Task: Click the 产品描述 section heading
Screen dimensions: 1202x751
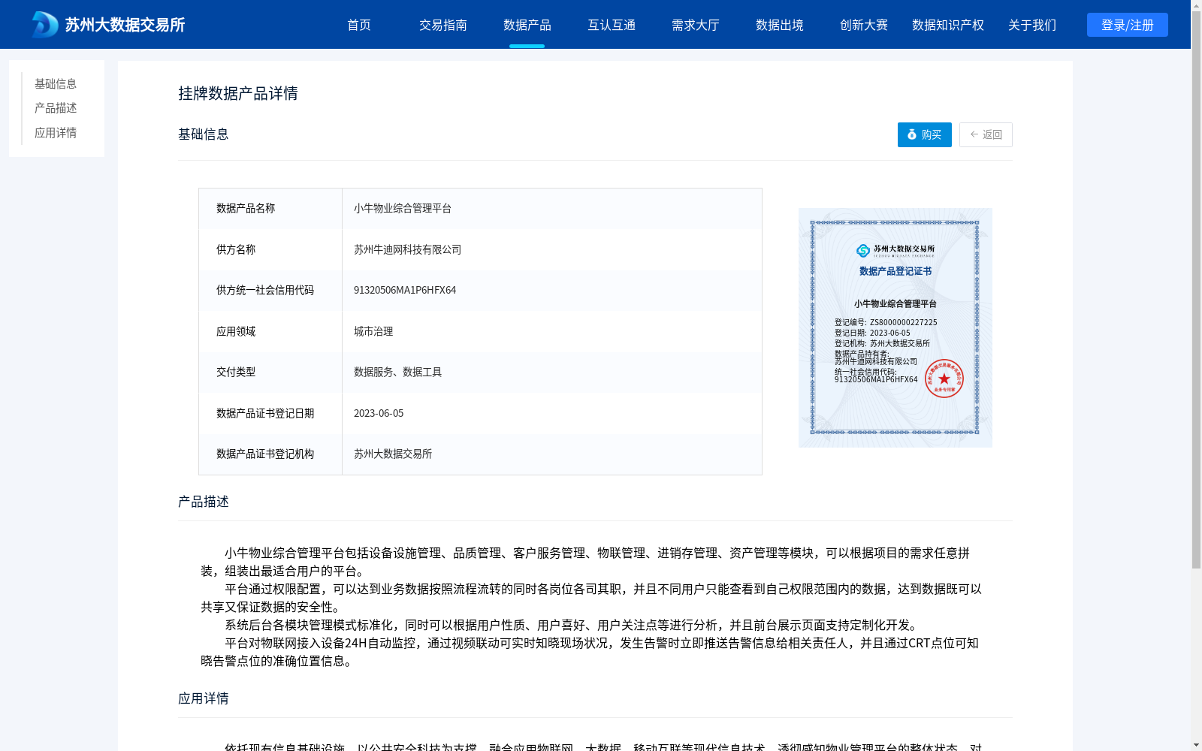Action: (204, 502)
